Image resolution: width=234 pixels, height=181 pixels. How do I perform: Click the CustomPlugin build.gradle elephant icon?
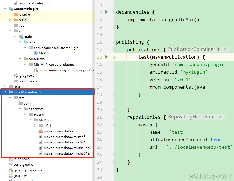16,81
